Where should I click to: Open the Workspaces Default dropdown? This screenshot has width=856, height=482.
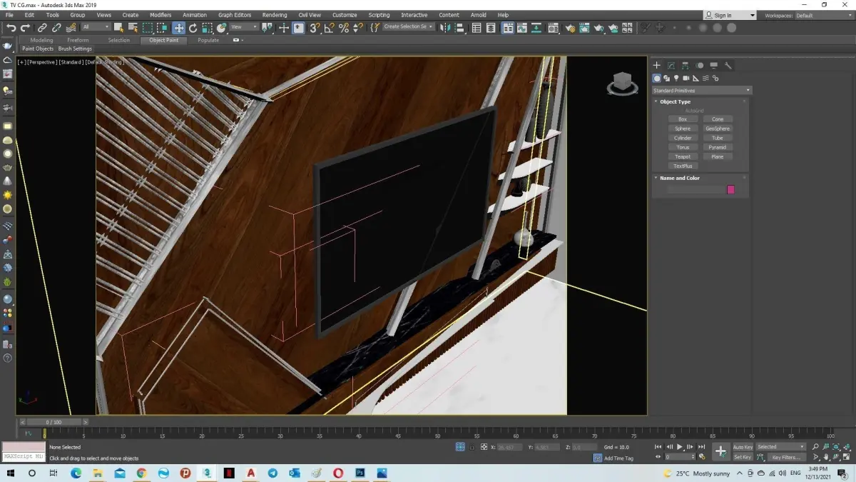(822, 15)
